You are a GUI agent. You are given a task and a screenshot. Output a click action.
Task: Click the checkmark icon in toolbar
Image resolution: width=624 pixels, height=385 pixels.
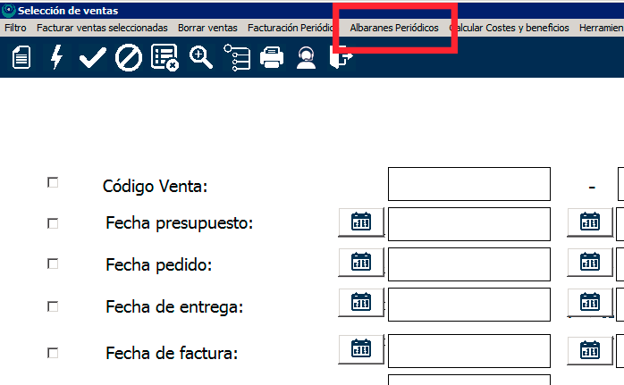click(92, 59)
